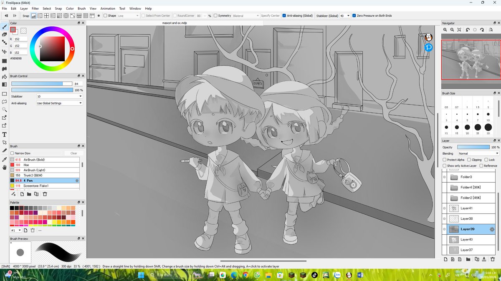Toggle Zero Pressure on Both Ends checkbox
Image resolution: width=501 pixels, height=281 pixels.
[354, 16]
